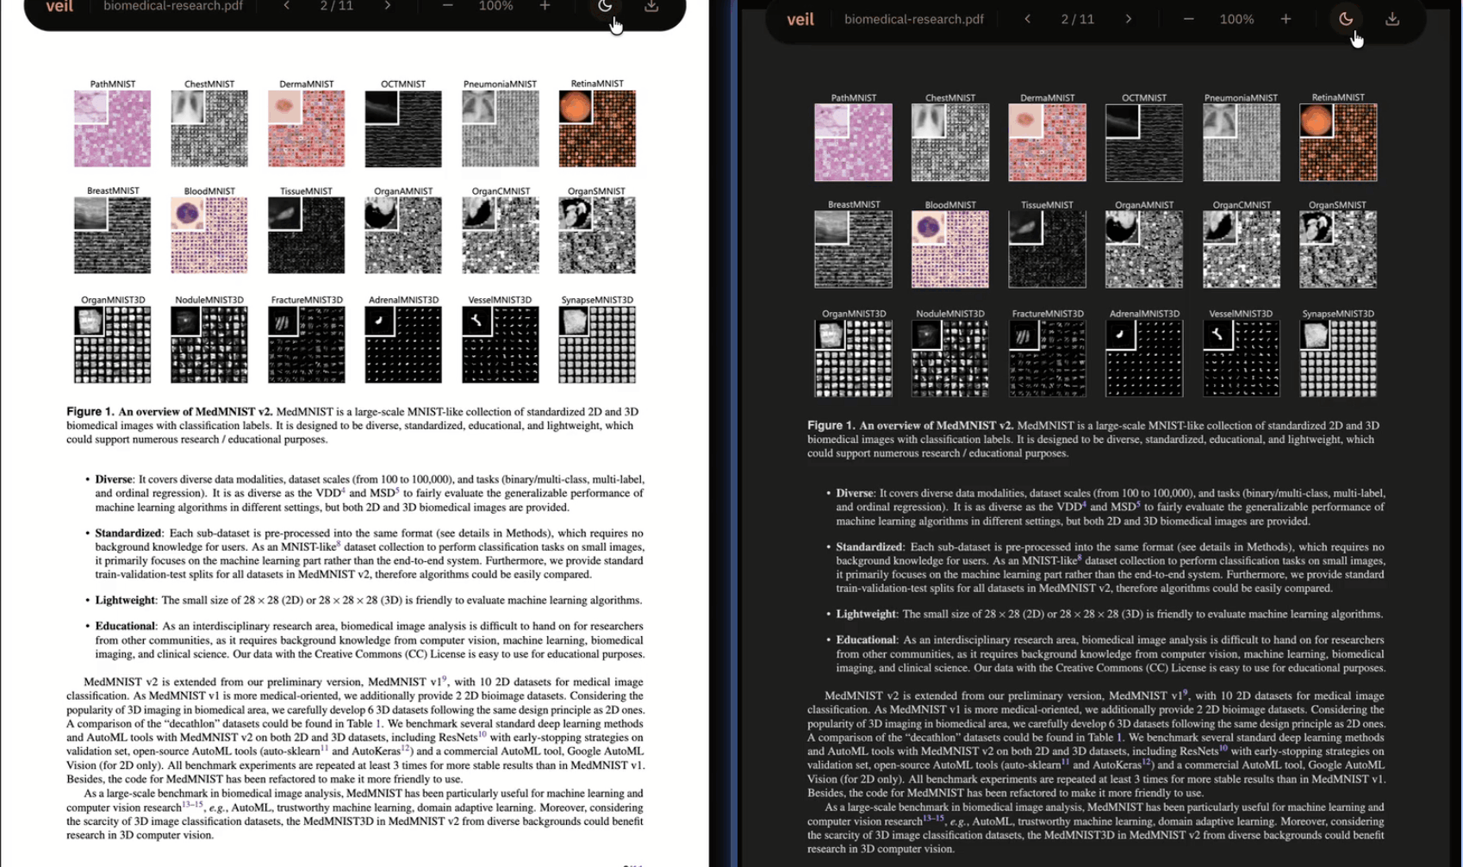Open DermaMNIST image in light viewer
The height and width of the screenshot is (867, 1463).
coord(306,128)
